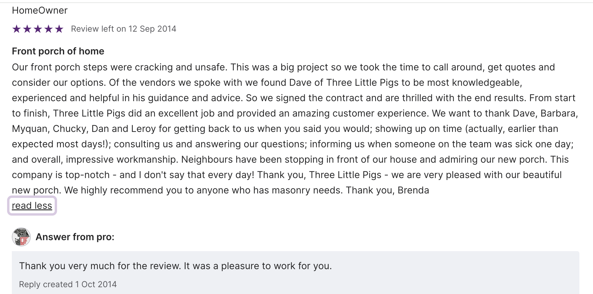Click the Three Little Pigs pro avatar

[x=21, y=237]
